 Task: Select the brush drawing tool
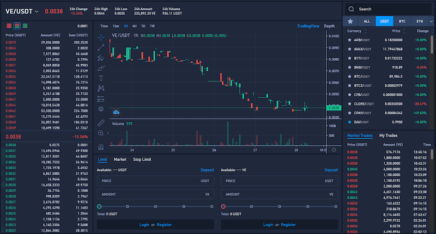click(101, 68)
